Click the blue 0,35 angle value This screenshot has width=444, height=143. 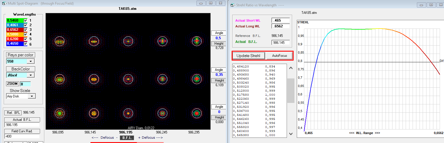219,75
